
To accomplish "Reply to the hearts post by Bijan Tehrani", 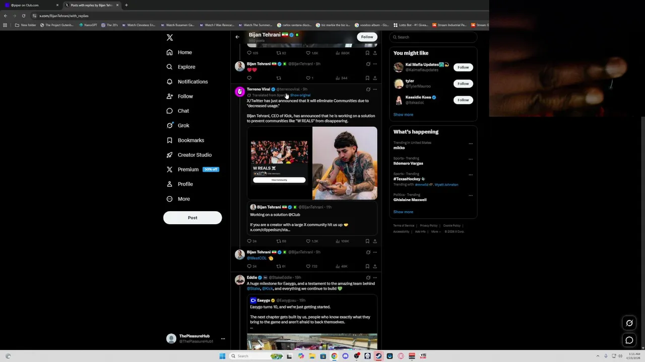I will click(249, 78).
